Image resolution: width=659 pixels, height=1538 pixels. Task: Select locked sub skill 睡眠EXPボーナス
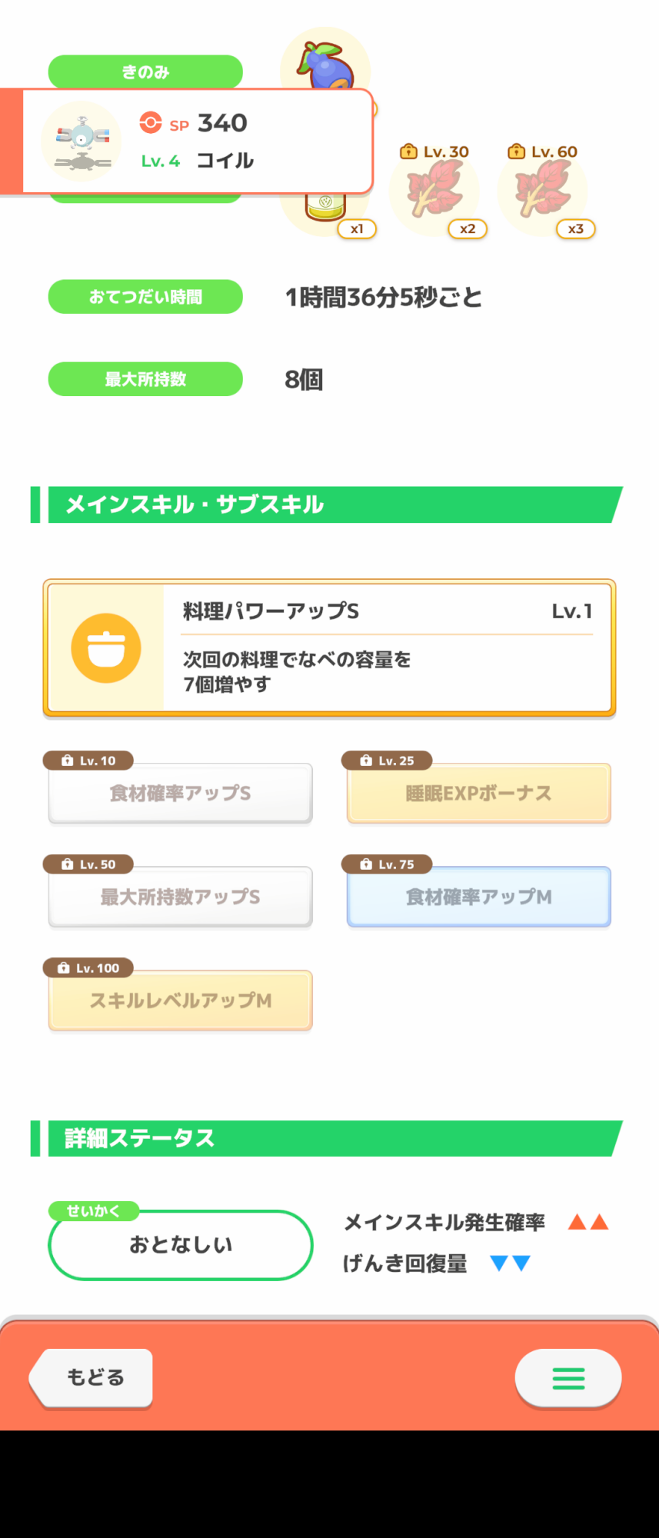pos(479,793)
